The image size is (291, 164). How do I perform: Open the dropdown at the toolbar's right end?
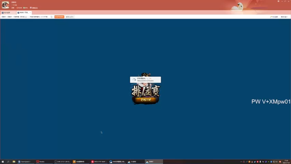point(284,17)
